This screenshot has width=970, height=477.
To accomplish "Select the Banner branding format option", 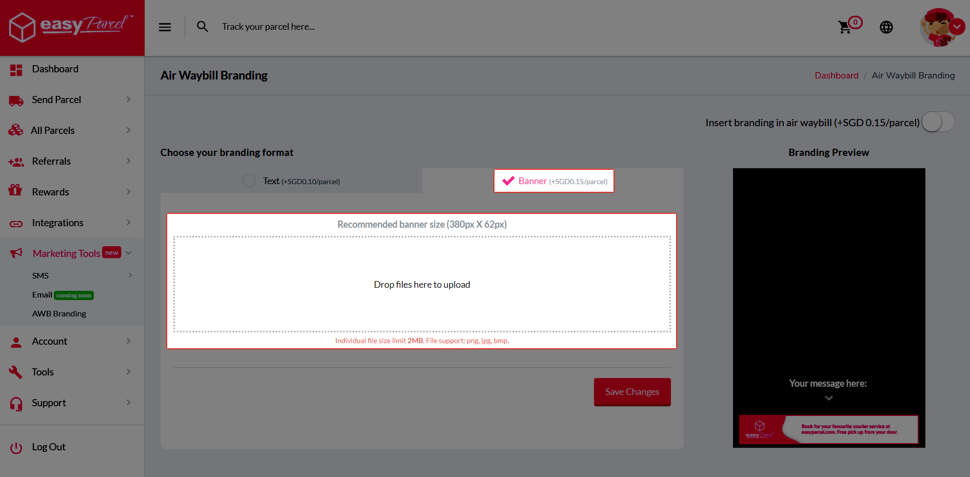I will tap(553, 181).
